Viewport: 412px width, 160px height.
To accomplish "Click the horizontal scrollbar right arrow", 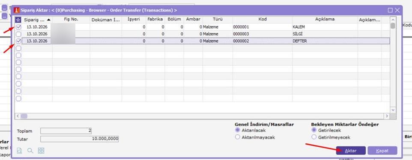I will tap(387, 116).
